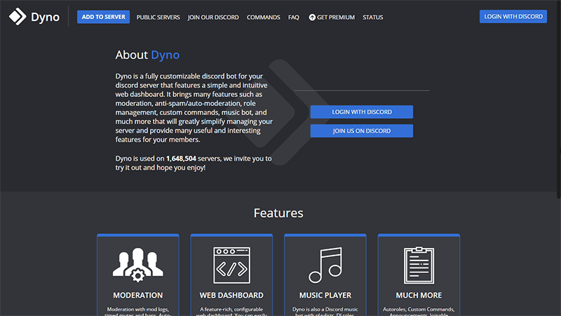Screen dimensions: 561x316
Task: Open the Public Servers page
Action: (x=158, y=17)
